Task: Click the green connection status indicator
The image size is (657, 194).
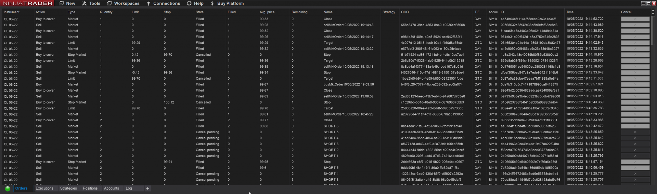Action: tap(8, 189)
